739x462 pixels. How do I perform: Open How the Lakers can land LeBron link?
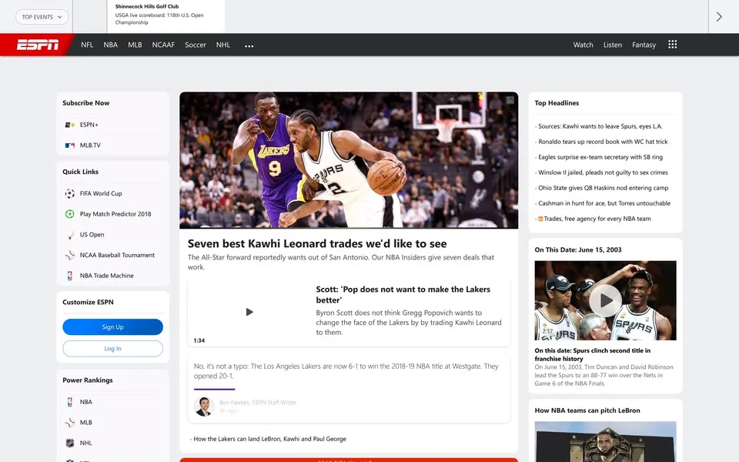click(x=269, y=439)
